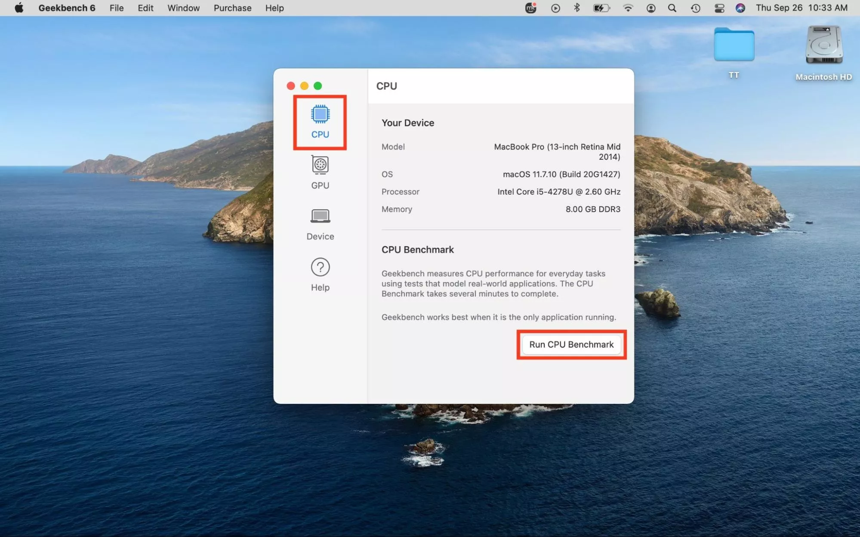Select the CPU sidebar icon
This screenshot has height=537, width=860.
tap(320, 122)
